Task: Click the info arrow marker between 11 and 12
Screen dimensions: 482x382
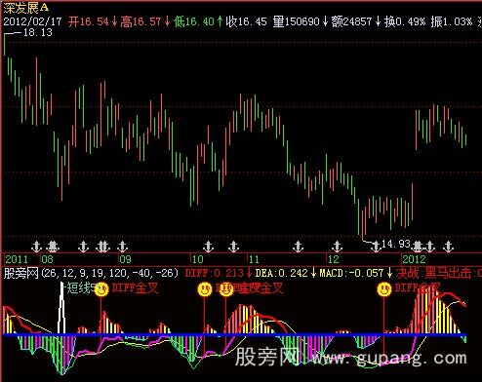Action: point(298,247)
